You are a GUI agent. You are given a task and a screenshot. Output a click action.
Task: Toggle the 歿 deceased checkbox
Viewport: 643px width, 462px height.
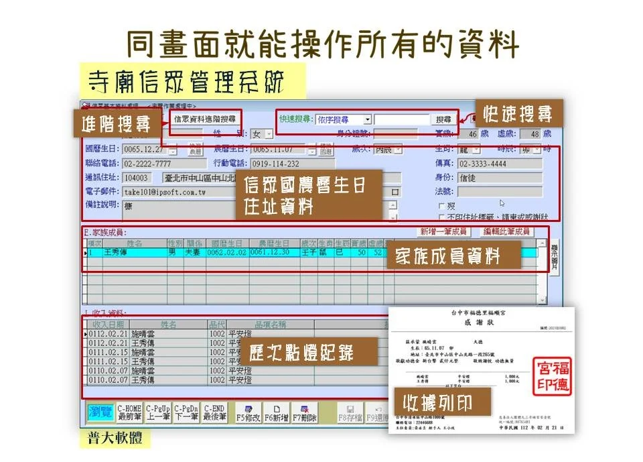[x=443, y=206]
